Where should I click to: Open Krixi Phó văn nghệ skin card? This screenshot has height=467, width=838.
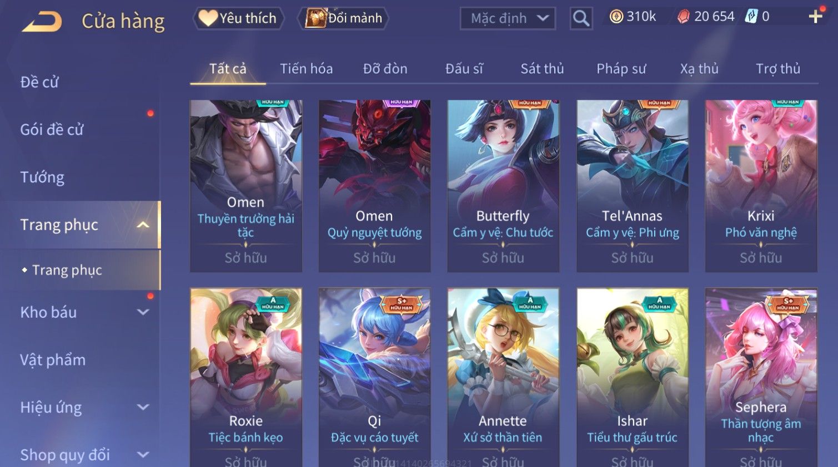click(x=761, y=186)
